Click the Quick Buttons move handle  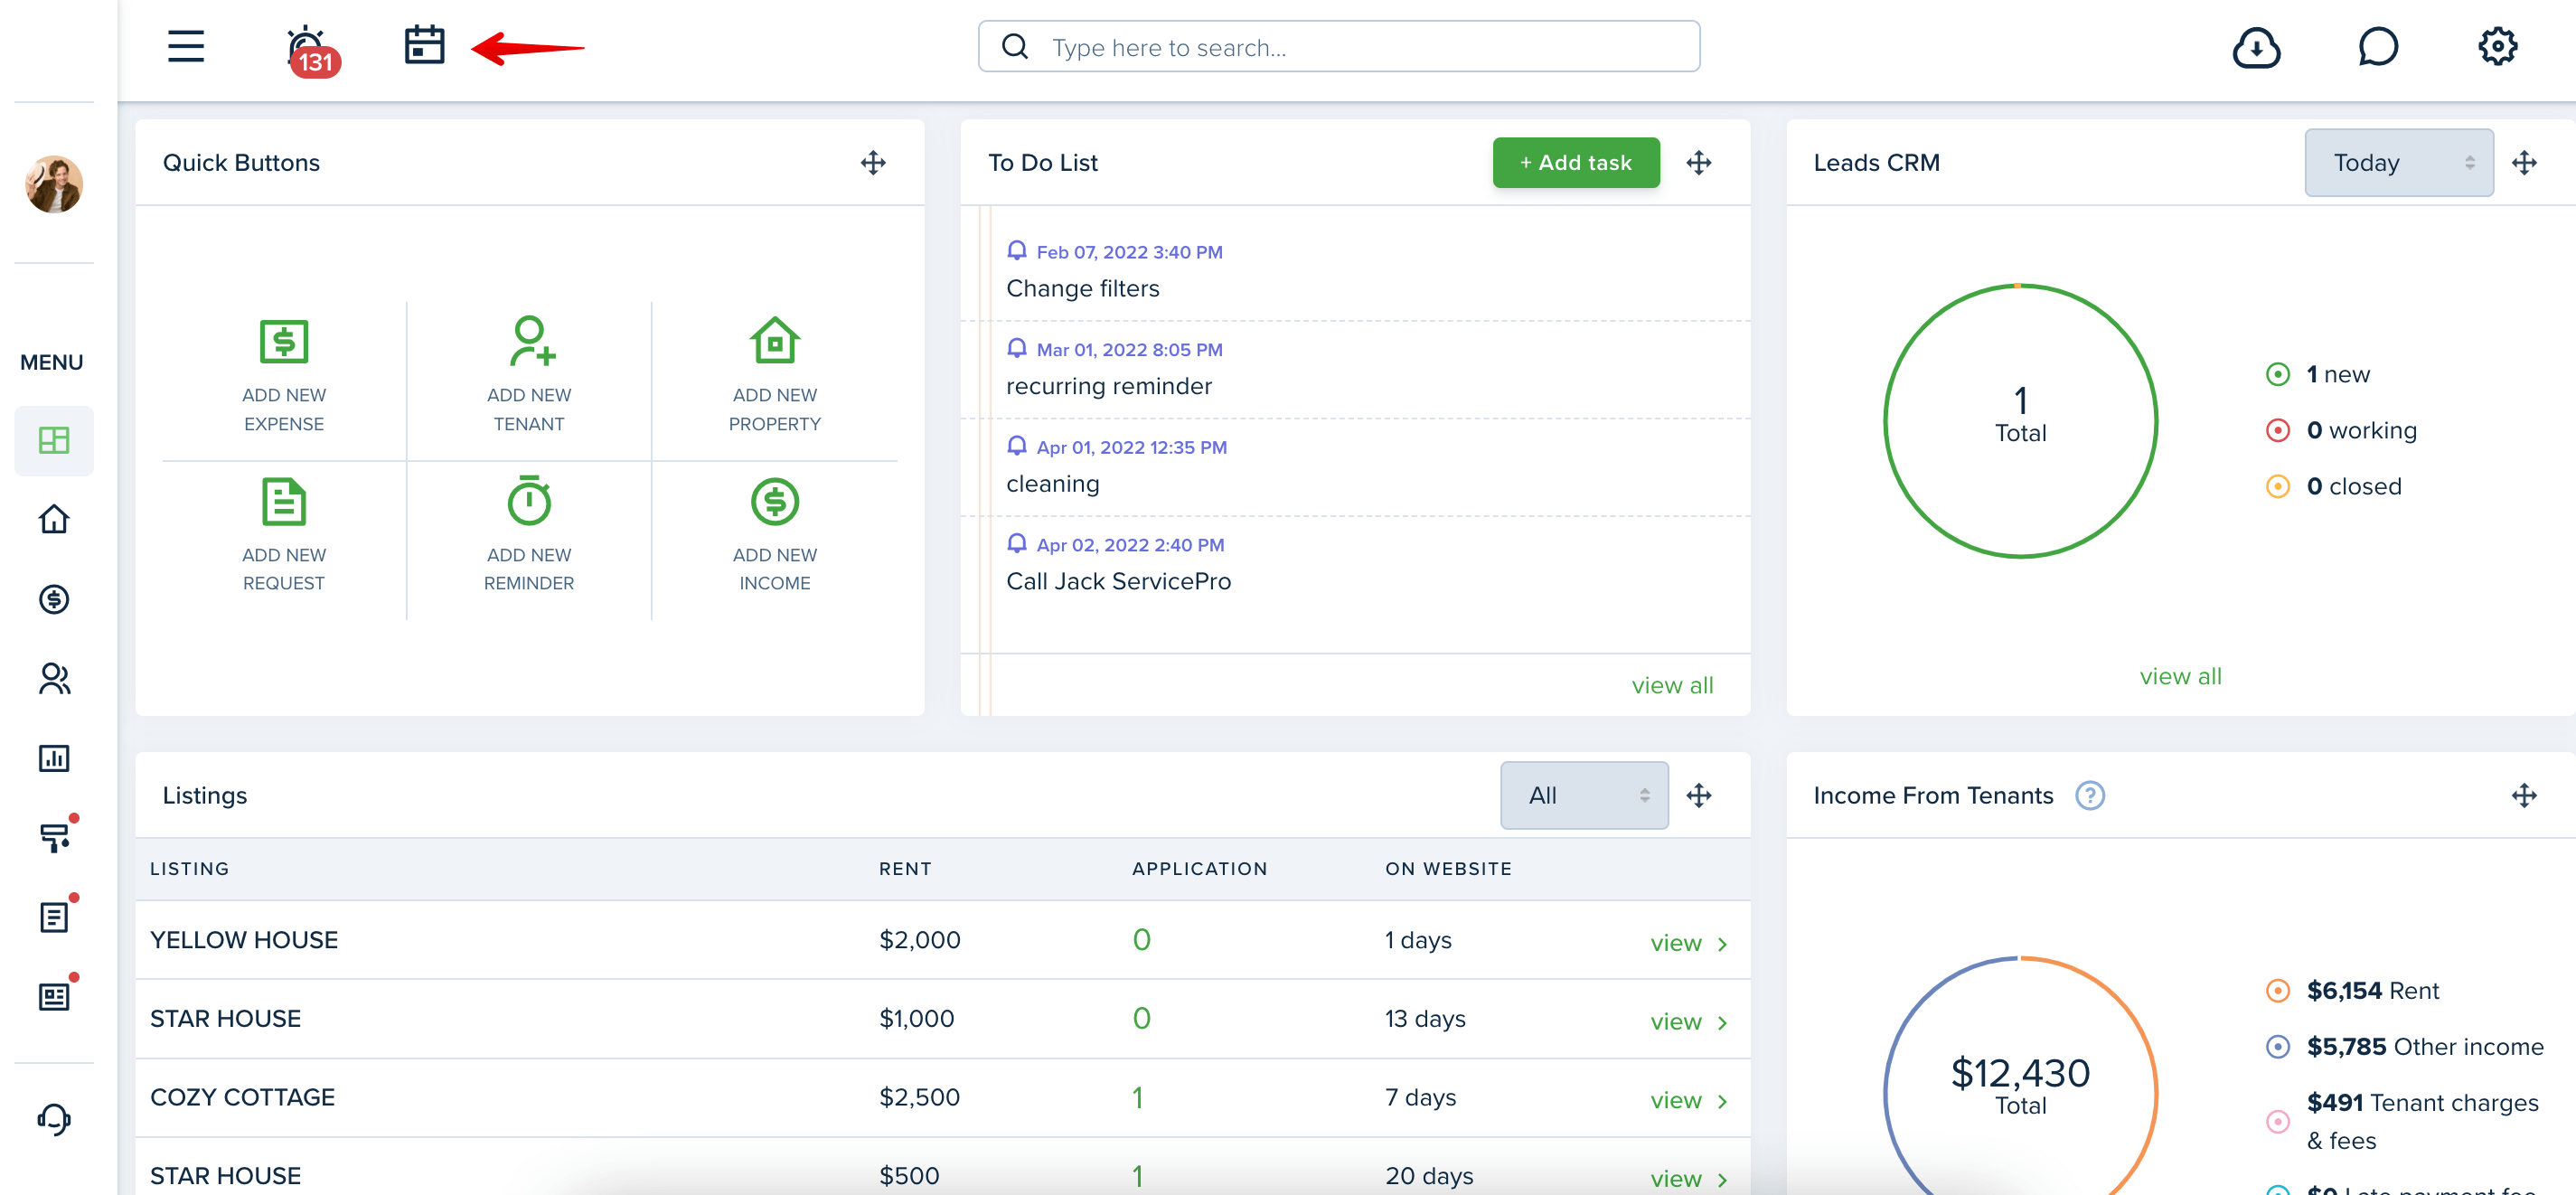tap(873, 163)
